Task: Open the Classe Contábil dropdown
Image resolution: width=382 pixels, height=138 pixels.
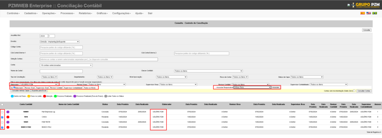Action: point(208,71)
